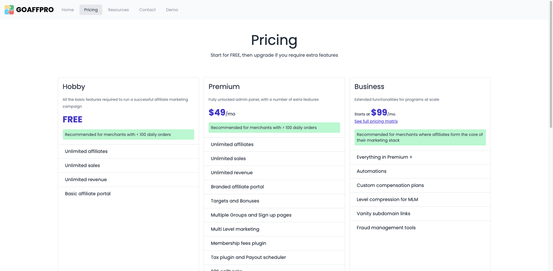Click the '< 100 daily orders' recommendation banner
The height and width of the screenshot is (271, 553).
tap(128, 134)
